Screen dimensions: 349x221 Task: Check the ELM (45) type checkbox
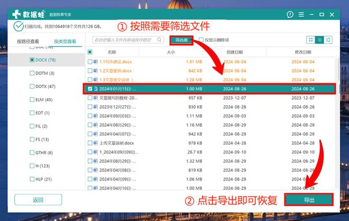coord(32,100)
